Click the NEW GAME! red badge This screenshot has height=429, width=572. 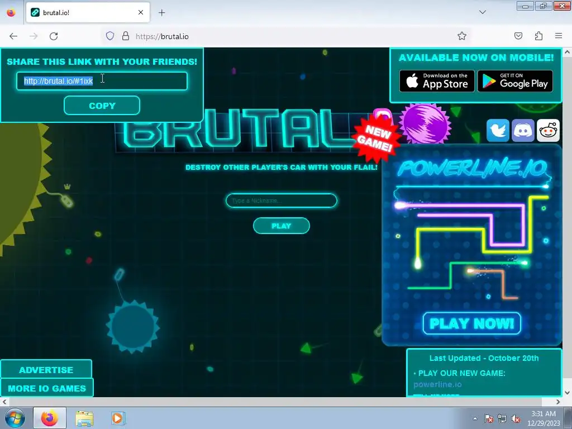tap(376, 138)
